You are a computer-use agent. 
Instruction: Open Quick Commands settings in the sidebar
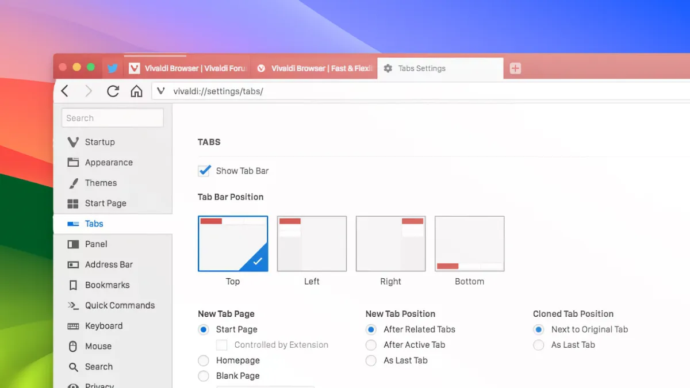[x=120, y=305]
